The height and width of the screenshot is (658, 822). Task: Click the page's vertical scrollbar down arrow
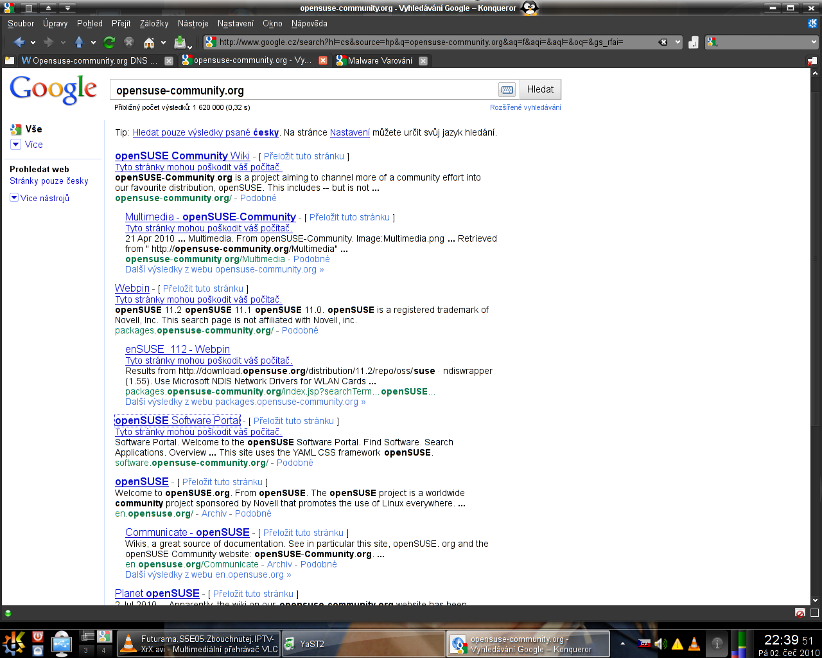click(x=816, y=600)
